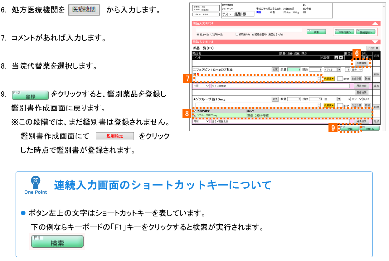The width and height of the screenshot is (389, 261).
Task: Click the drug name search input field
Action: pos(249,30)
